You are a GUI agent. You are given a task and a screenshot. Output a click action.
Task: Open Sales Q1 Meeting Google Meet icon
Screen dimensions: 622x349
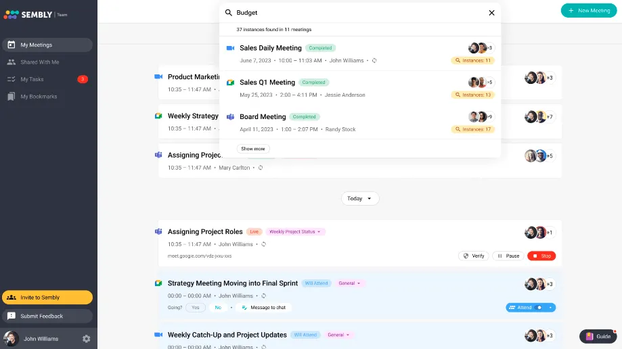[230, 83]
